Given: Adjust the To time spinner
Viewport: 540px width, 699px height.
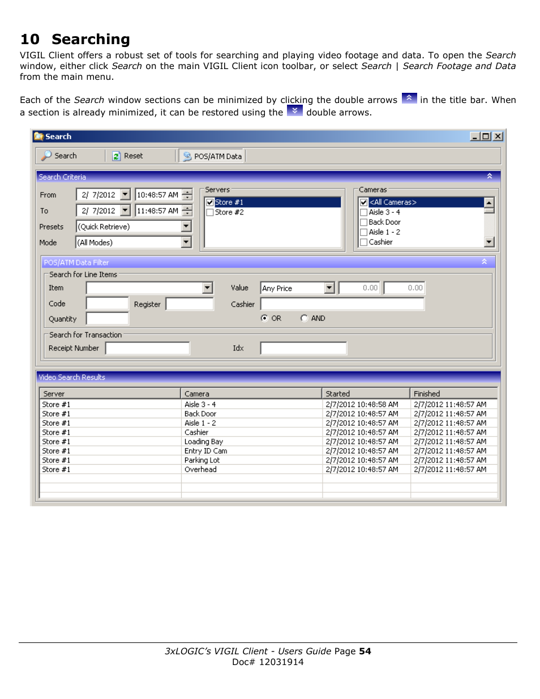Looking at the screenshot, I should tap(187, 211).
